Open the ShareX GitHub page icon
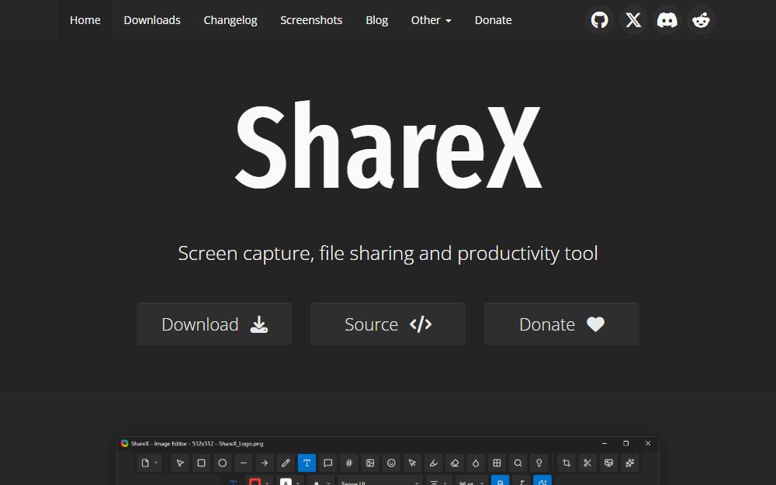This screenshot has width=776, height=485. click(599, 20)
